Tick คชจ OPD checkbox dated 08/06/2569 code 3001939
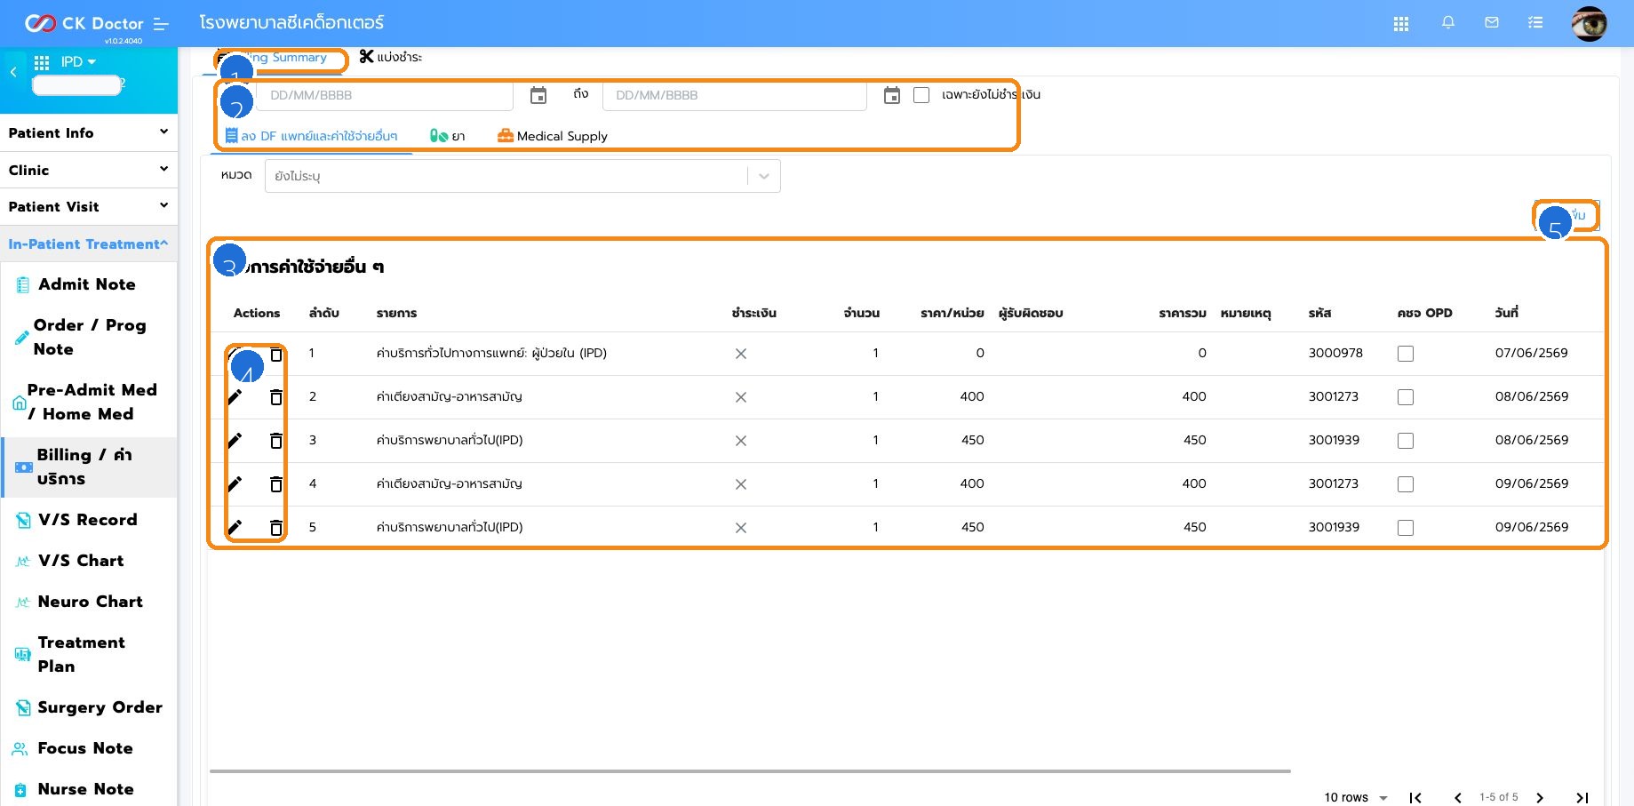1634x806 pixels. point(1406,441)
